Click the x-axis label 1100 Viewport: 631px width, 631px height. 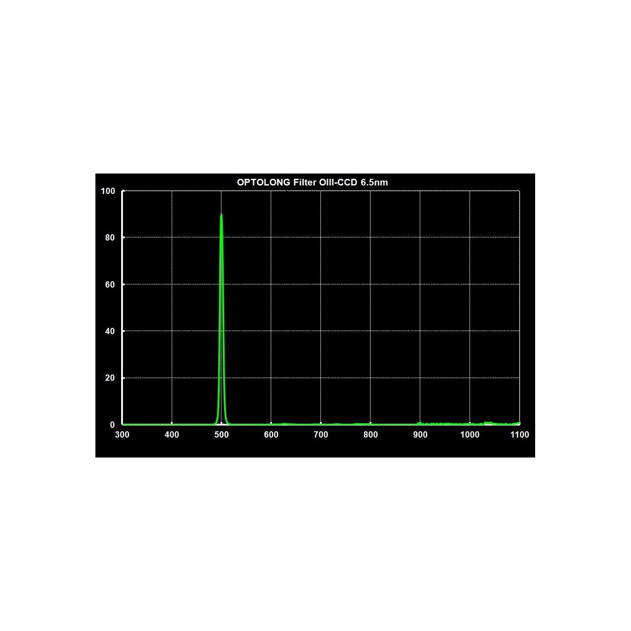pos(520,435)
